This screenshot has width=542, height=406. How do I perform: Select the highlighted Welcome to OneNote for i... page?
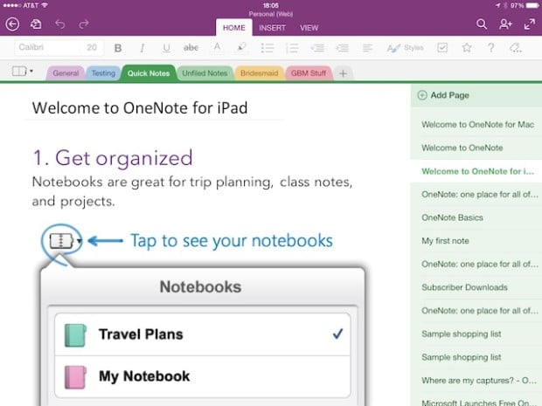[476, 171]
